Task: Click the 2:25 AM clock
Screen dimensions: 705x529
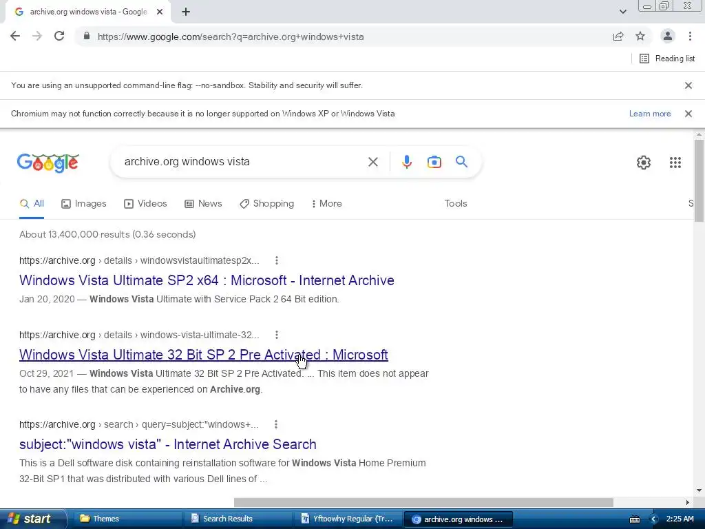Action: click(x=680, y=519)
